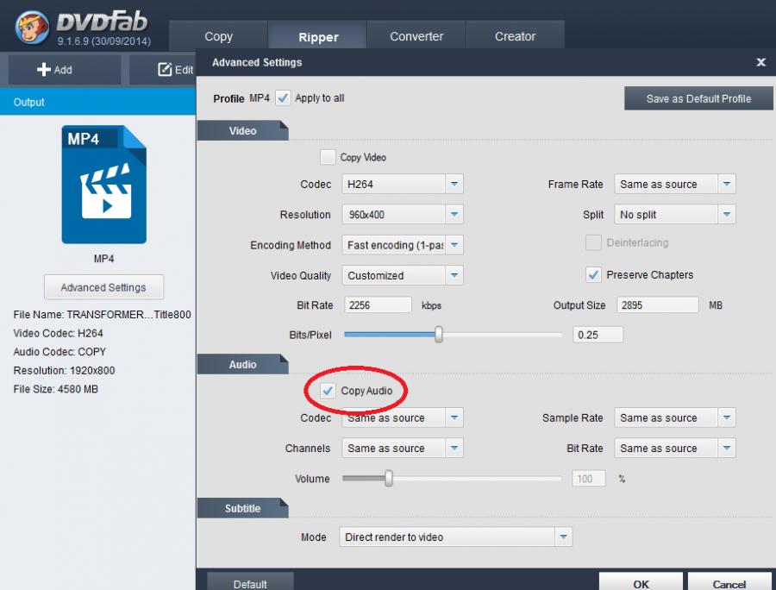This screenshot has width=776, height=590.
Task: Click the DVDFab monkey logo icon
Action: click(32, 27)
